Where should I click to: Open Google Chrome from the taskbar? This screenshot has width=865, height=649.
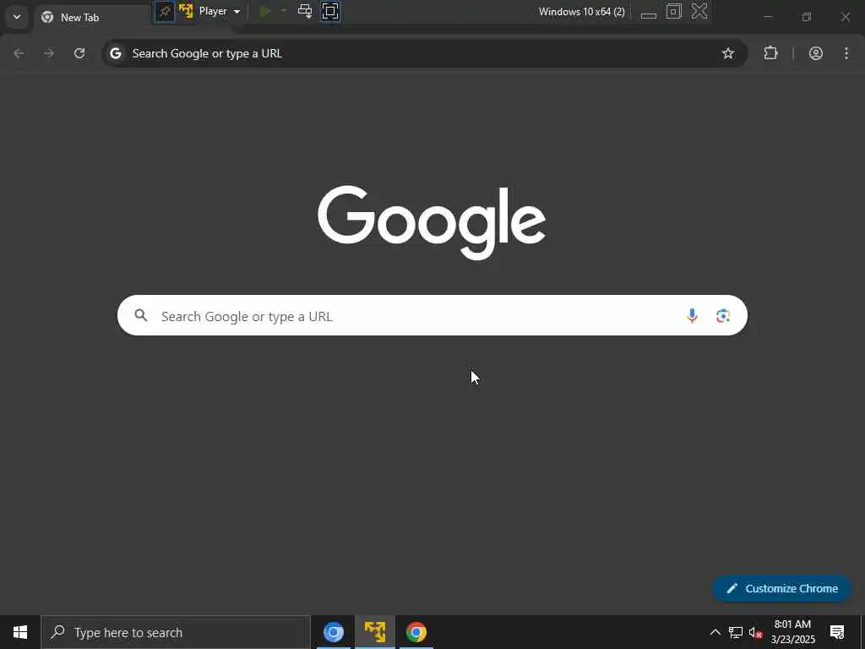tap(416, 632)
